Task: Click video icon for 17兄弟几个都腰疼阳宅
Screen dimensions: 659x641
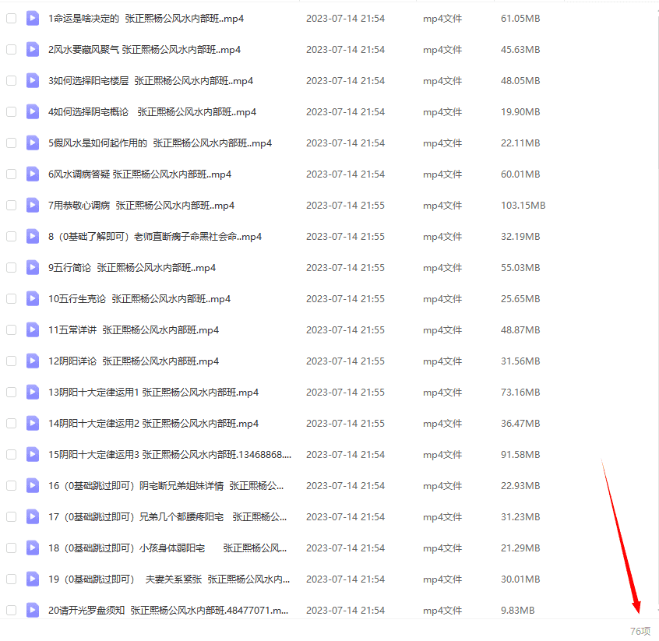Action: [32, 516]
